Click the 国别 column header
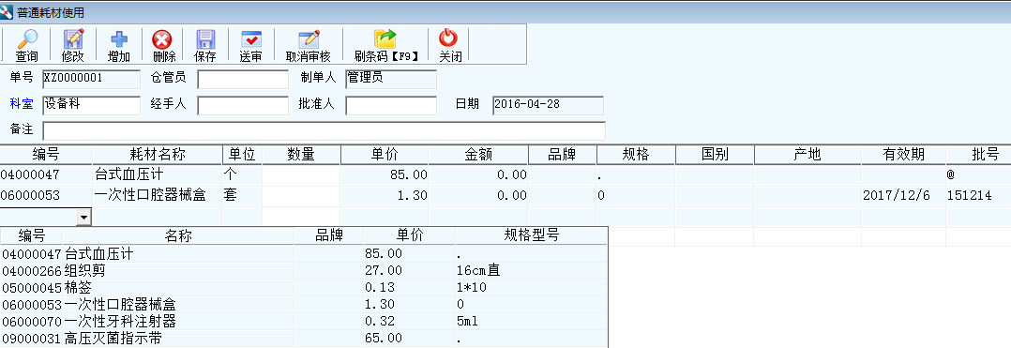Image resolution: width=1011 pixels, height=348 pixels. [715, 155]
